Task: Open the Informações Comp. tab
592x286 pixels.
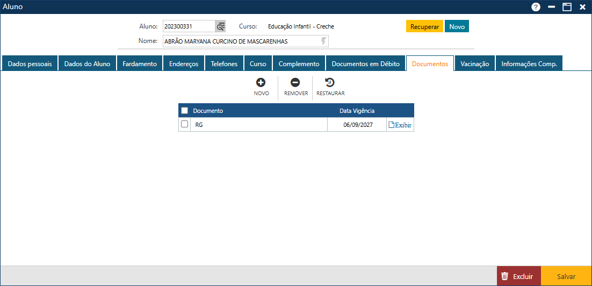Action: click(x=529, y=63)
